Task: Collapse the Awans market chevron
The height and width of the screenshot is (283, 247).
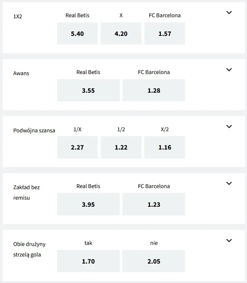Action: pyautogui.click(x=229, y=70)
